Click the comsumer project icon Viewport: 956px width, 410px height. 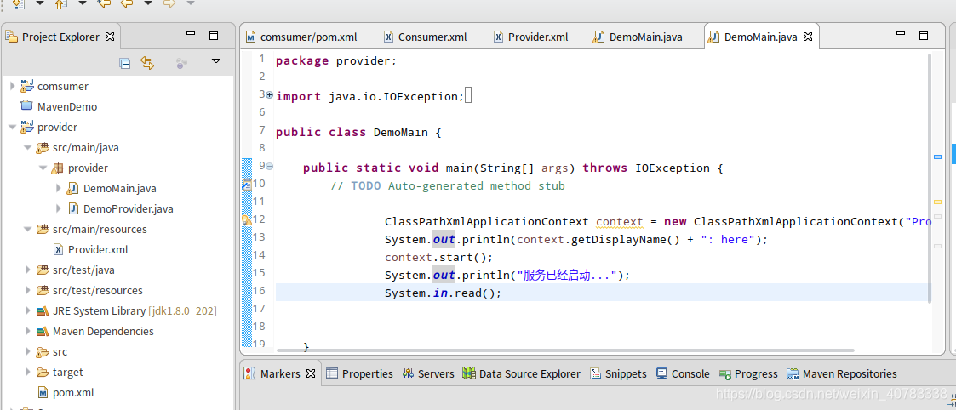point(27,86)
